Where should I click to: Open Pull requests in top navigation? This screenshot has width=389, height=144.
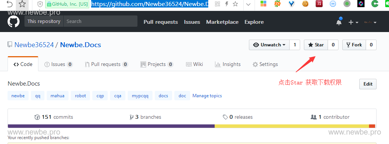161,22
